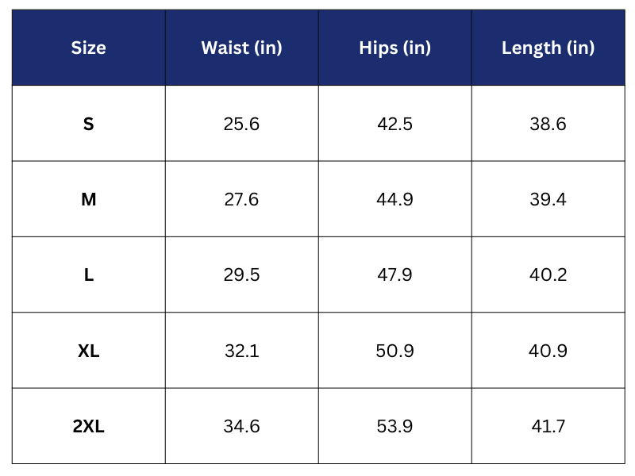This screenshot has width=635, height=476.
Task: Select hips value 53.9 cell
Action: tap(394, 426)
